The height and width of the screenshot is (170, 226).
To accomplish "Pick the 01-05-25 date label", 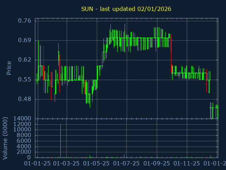I will click(96, 164).
